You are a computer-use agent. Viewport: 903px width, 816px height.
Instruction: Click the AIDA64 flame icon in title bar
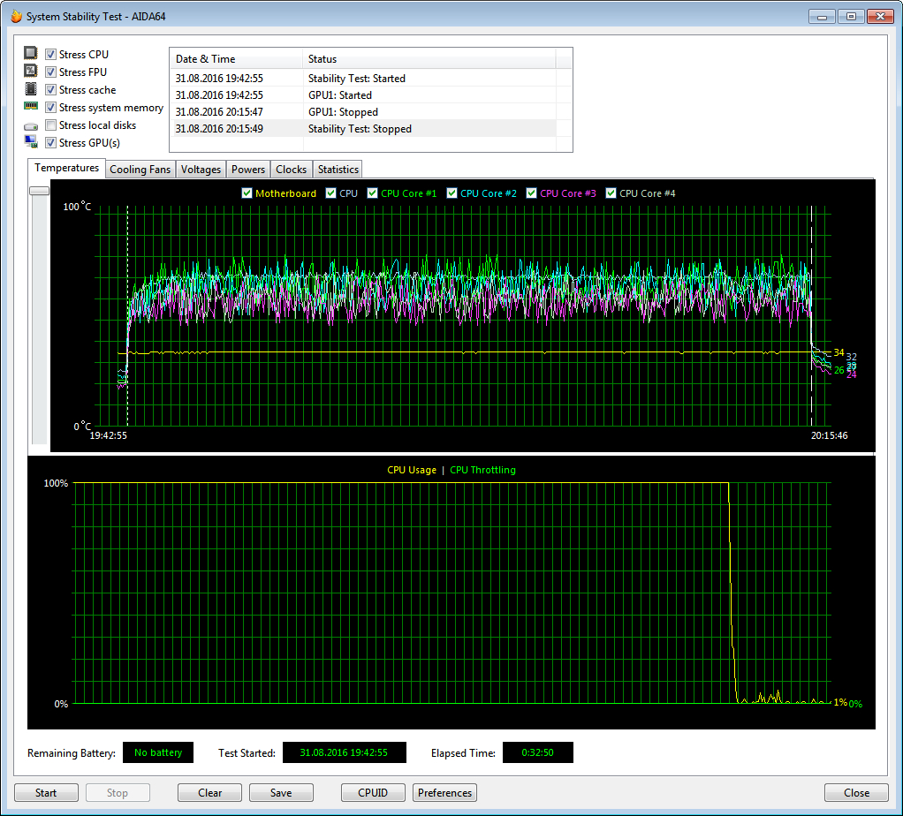16,16
